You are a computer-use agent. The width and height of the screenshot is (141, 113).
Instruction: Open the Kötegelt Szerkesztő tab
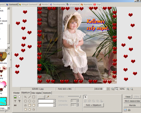coord(28,4)
